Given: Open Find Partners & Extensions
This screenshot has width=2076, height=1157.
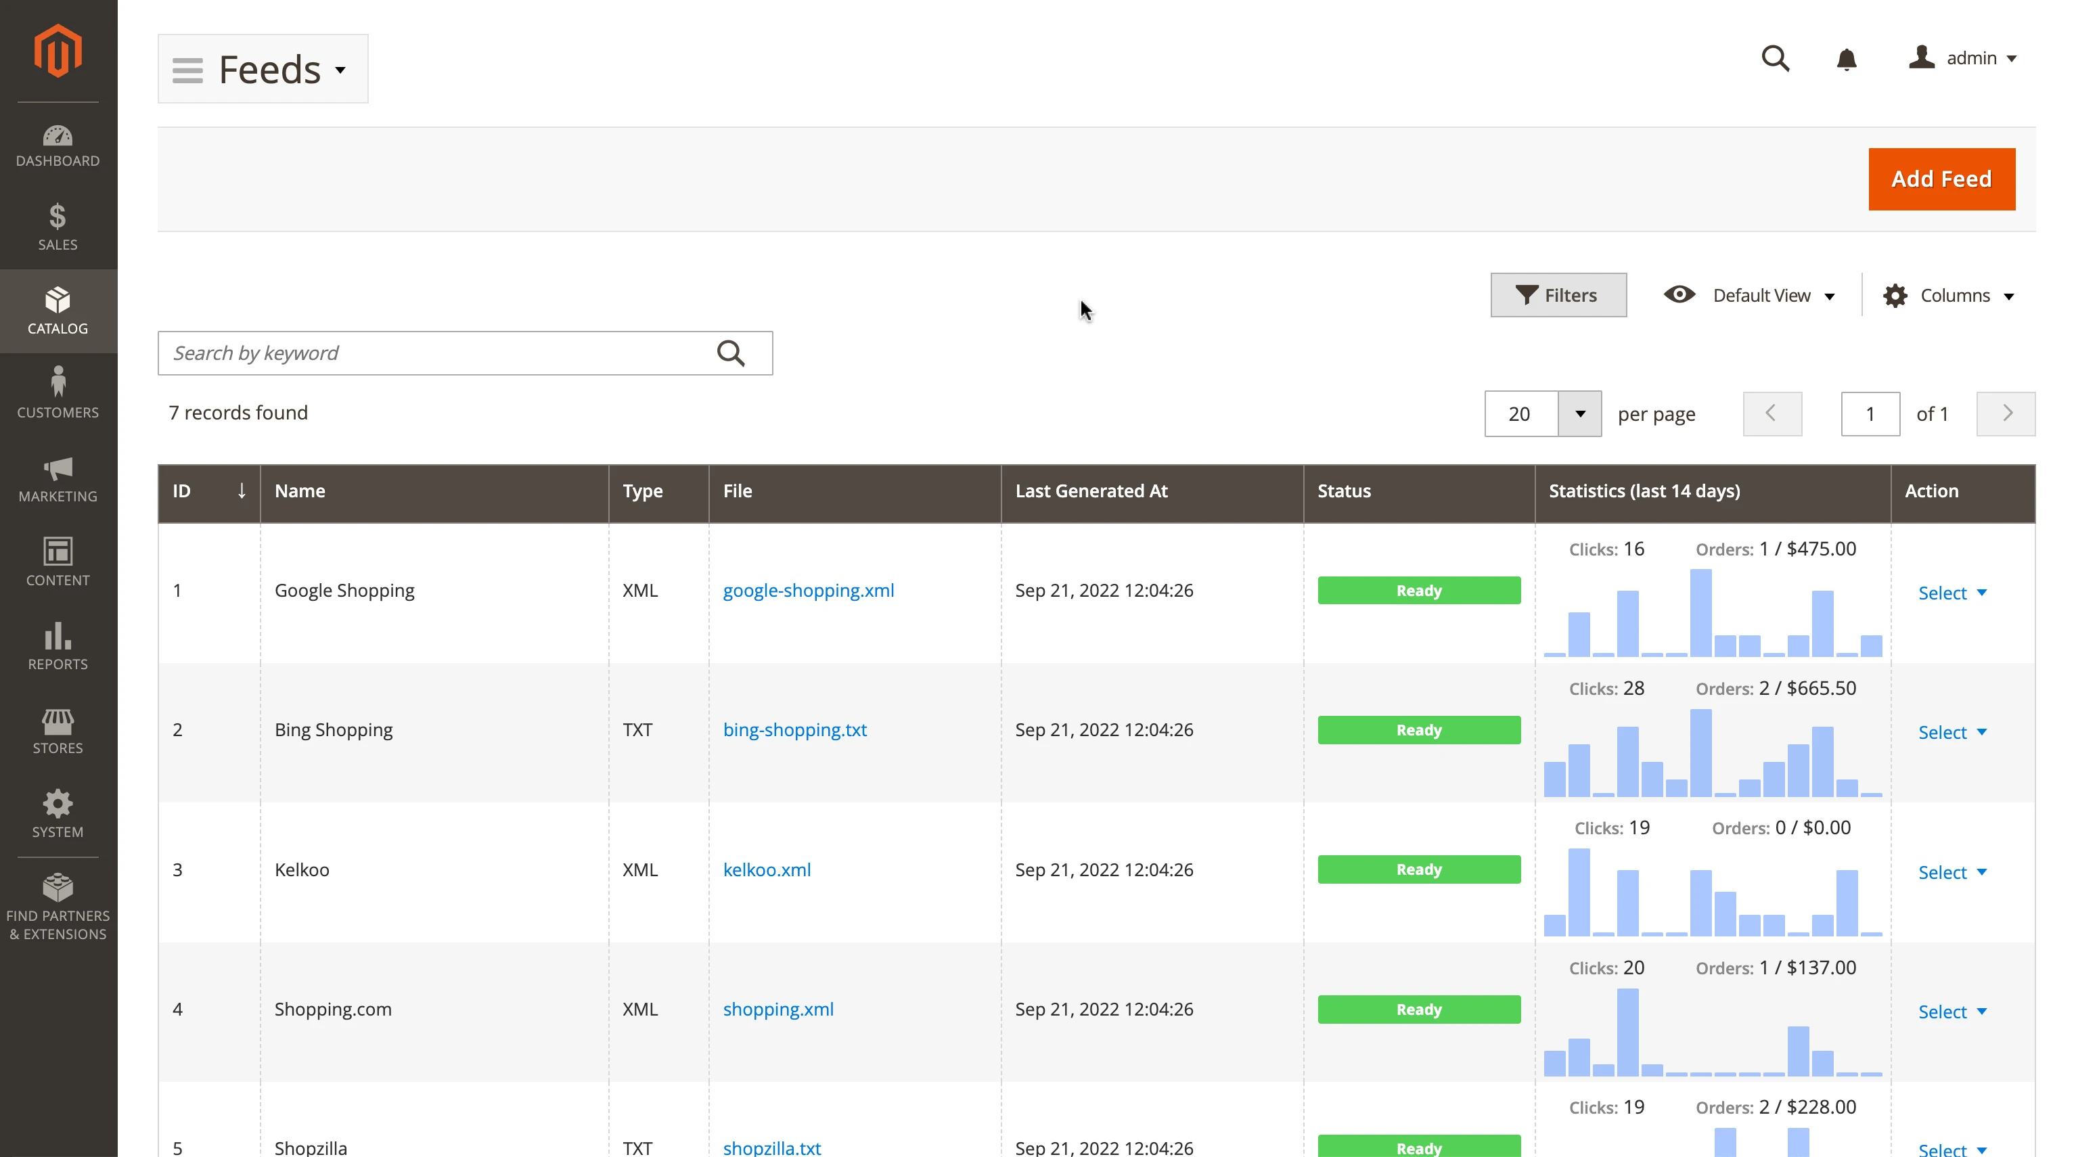Looking at the screenshot, I should coord(58,907).
